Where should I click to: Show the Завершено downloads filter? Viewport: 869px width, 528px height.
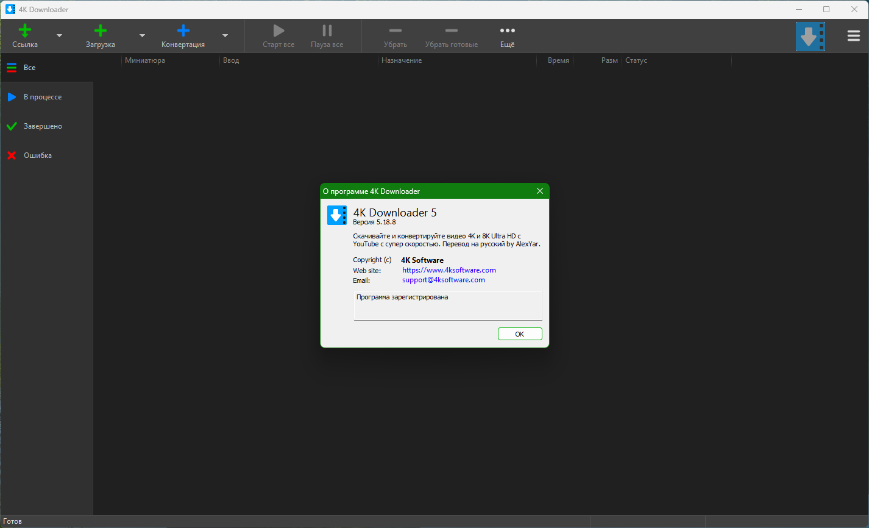[43, 126]
